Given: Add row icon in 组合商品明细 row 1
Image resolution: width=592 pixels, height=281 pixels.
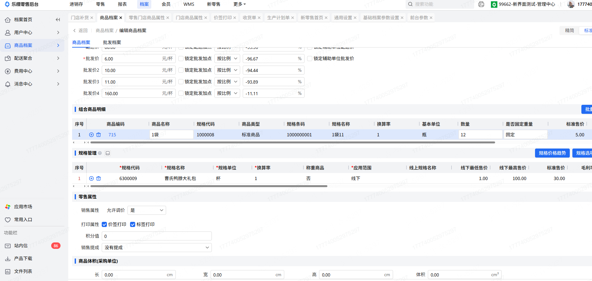Looking at the screenshot, I should click(91, 135).
